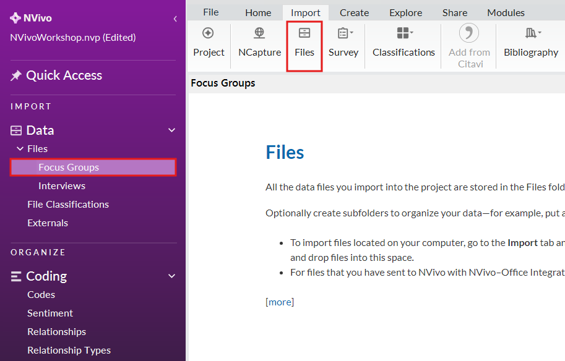The width and height of the screenshot is (565, 361).
Task: Collapse the navigation pane with the arrow
Action: (175, 19)
